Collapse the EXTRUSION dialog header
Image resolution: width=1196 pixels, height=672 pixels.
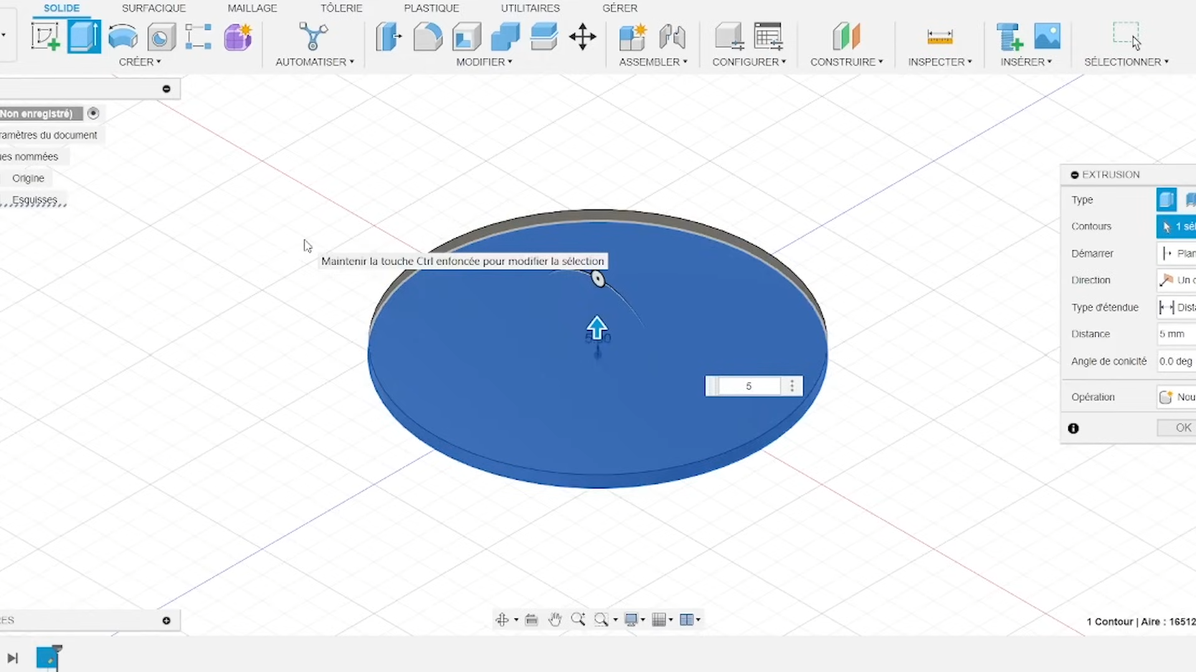pyautogui.click(x=1075, y=175)
